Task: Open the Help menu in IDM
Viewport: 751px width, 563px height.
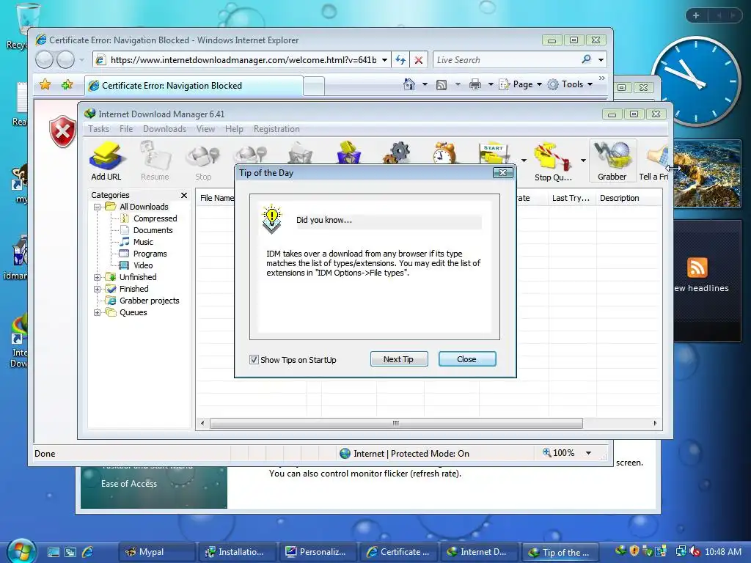Action: click(x=234, y=129)
